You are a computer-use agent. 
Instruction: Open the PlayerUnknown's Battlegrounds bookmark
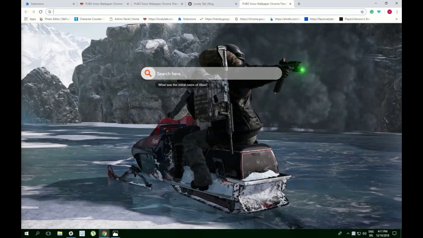[x=355, y=19]
